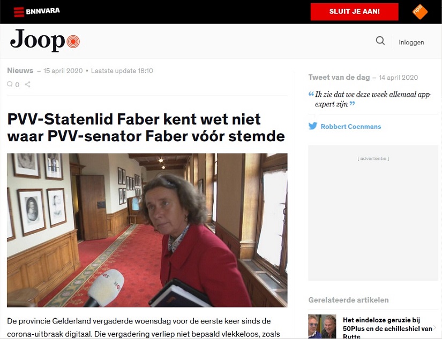The width and height of the screenshot is (442, 339).
Task: Open the article headline about PVV-Statenlid Faber
Action: point(146,127)
